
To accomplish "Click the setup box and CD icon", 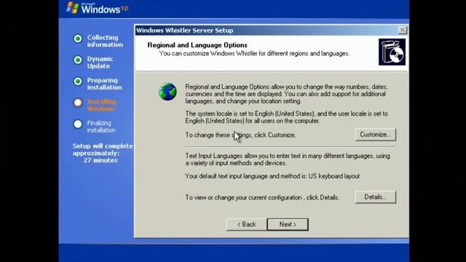I will click(x=392, y=52).
